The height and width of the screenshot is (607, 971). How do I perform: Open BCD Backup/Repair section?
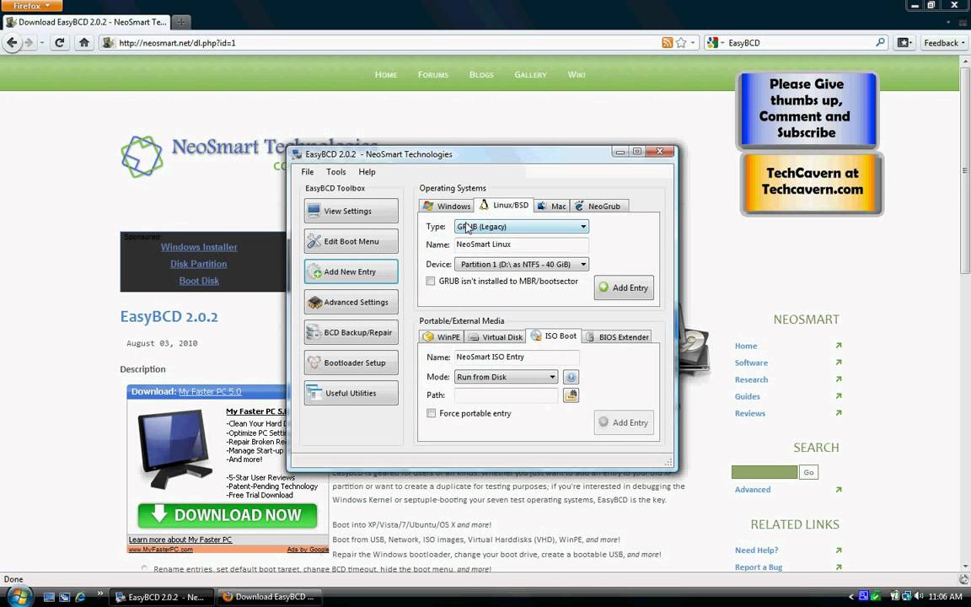pos(351,332)
